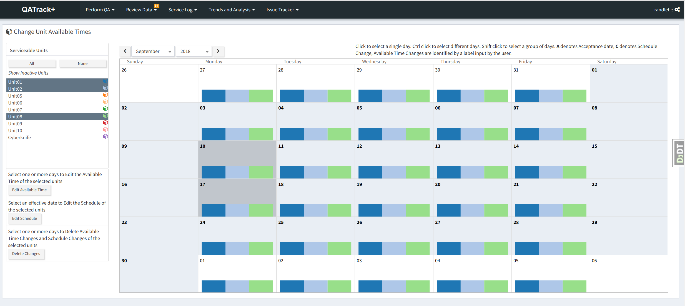Click the pink cube icon for Unit10
685x306 pixels.
[x=105, y=130]
